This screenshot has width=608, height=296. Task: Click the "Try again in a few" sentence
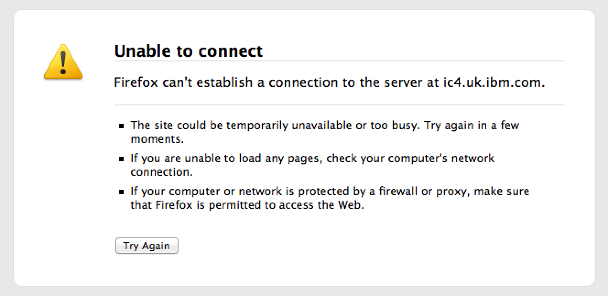(x=472, y=126)
